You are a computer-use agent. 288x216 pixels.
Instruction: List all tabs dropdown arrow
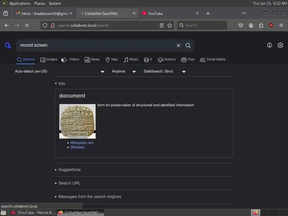pyautogui.click(x=244, y=13)
